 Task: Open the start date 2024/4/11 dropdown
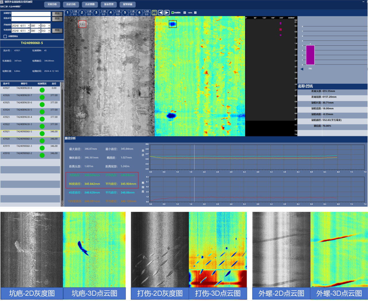click(x=29, y=26)
